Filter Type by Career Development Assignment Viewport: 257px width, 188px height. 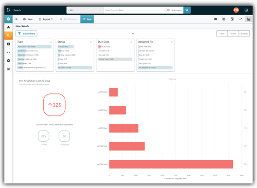pos(34,68)
